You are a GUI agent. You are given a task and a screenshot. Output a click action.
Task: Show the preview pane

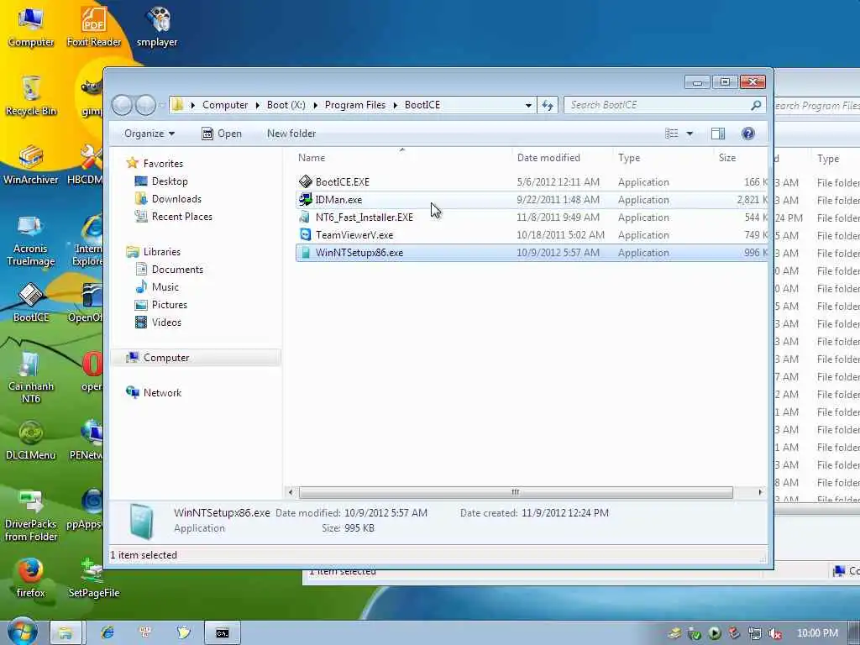[x=717, y=134]
